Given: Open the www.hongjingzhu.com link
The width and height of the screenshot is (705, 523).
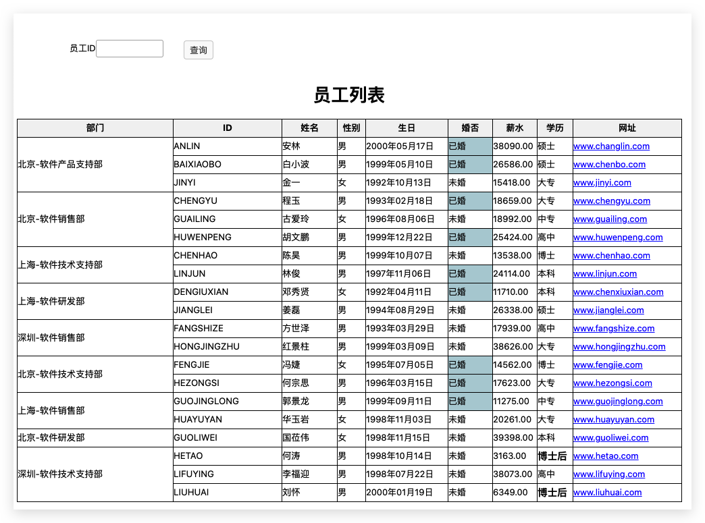Looking at the screenshot, I should click(619, 346).
